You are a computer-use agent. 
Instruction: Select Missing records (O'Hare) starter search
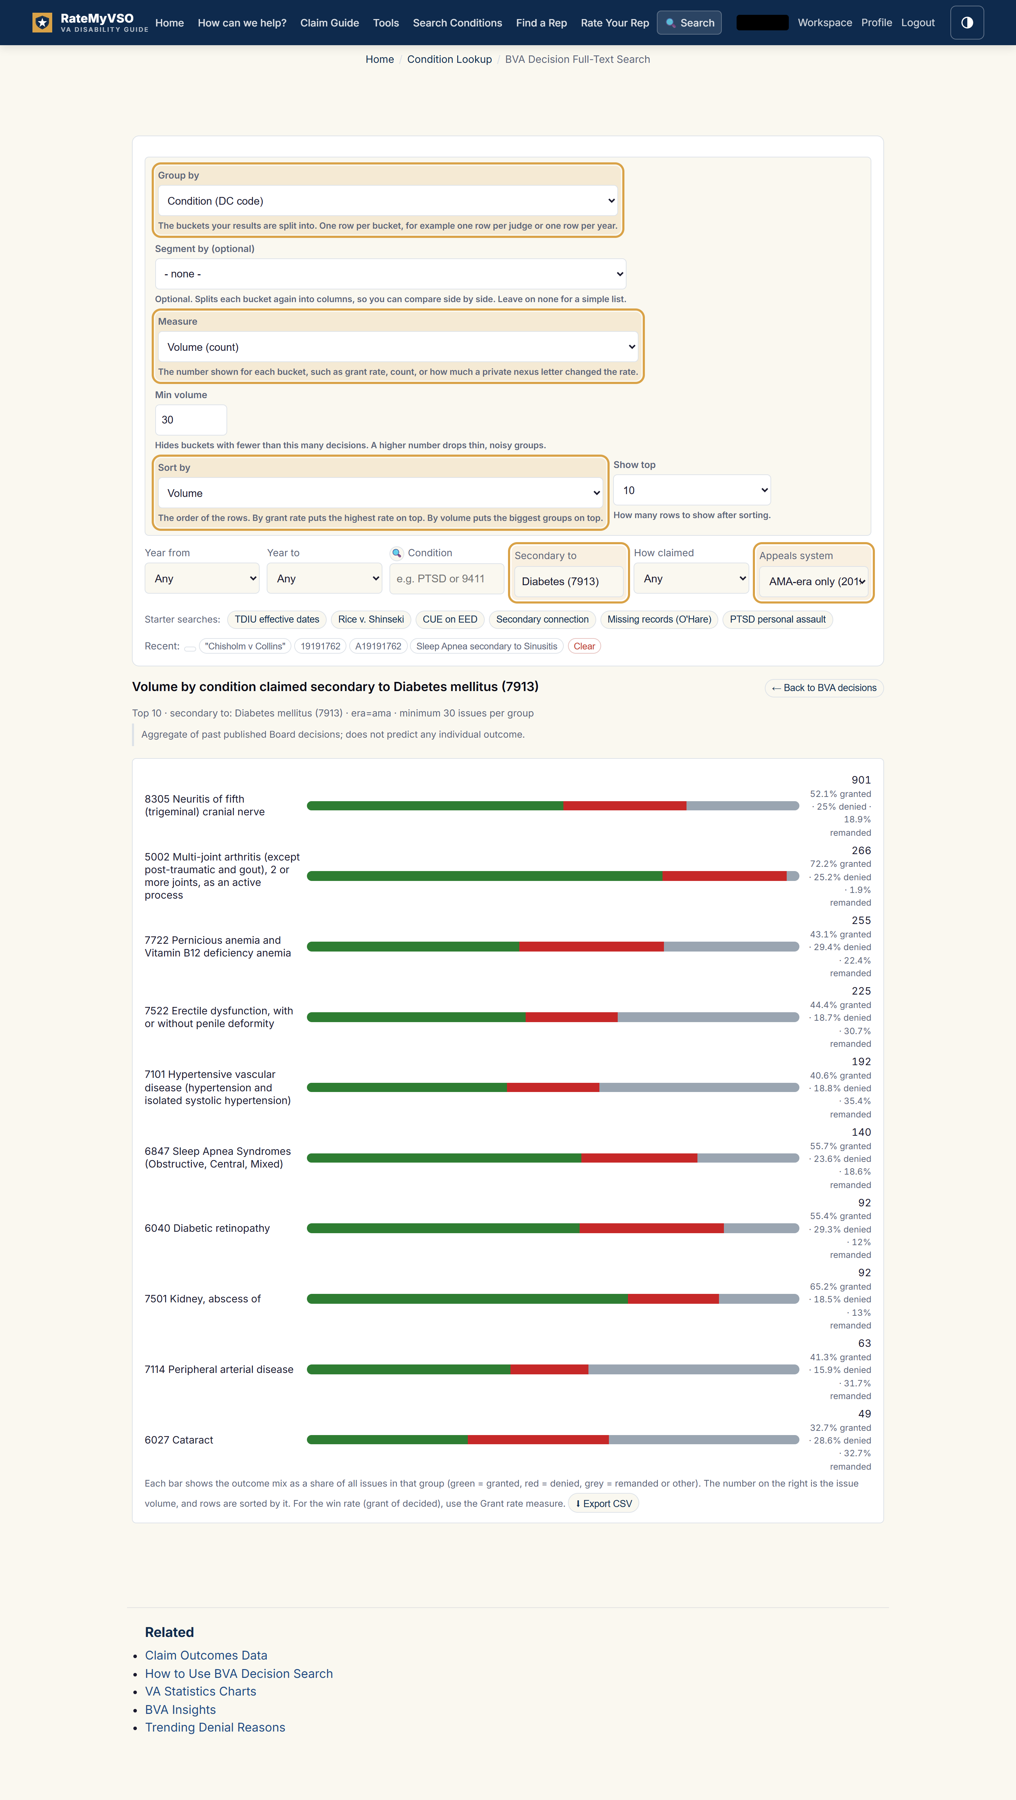pos(659,619)
